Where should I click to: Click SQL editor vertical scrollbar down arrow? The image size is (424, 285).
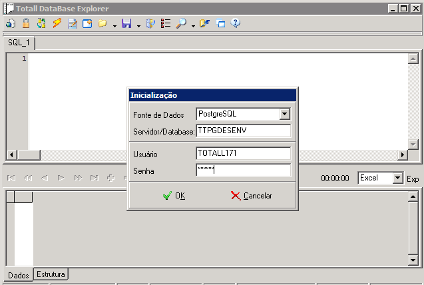[413, 144]
